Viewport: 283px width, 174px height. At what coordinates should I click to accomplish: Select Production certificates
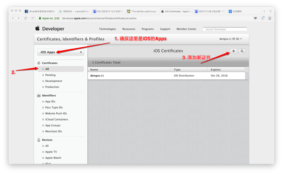52,87
